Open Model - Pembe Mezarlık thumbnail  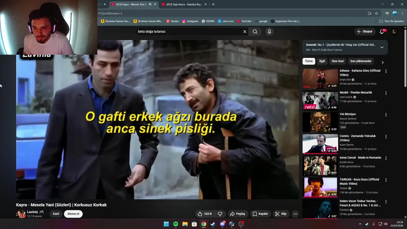pyautogui.click(x=320, y=100)
